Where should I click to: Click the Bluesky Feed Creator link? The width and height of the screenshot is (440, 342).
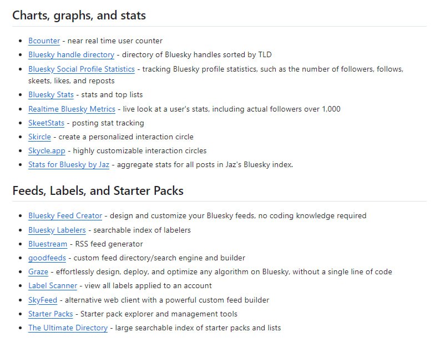(x=65, y=215)
